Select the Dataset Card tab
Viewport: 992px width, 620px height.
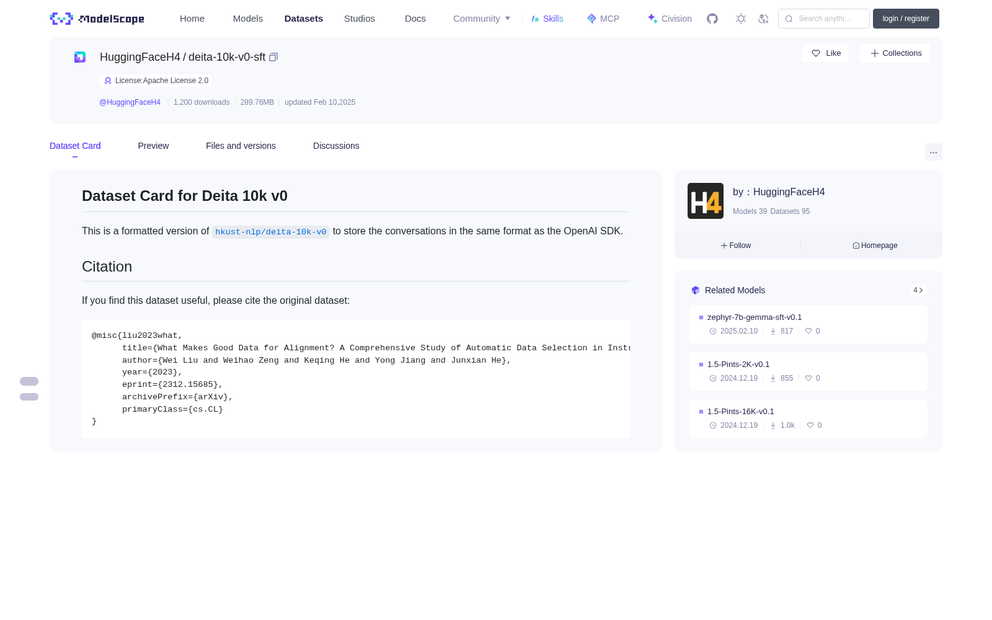coord(75,146)
